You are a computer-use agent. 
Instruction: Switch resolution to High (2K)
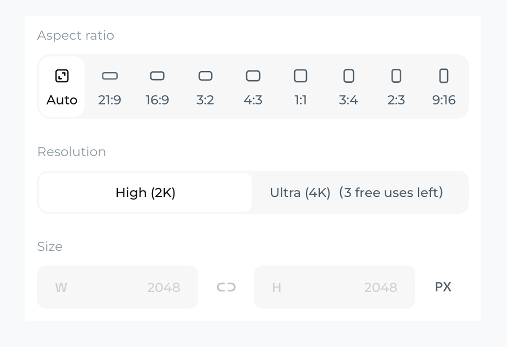point(145,193)
